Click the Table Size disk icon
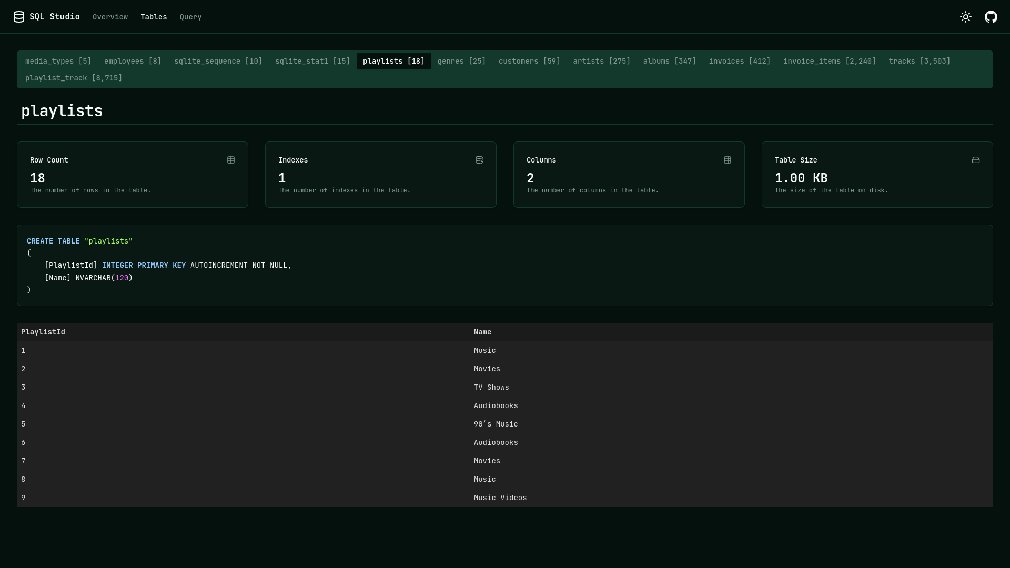Viewport: 1010px width, 568px height. tap(976, 160)
